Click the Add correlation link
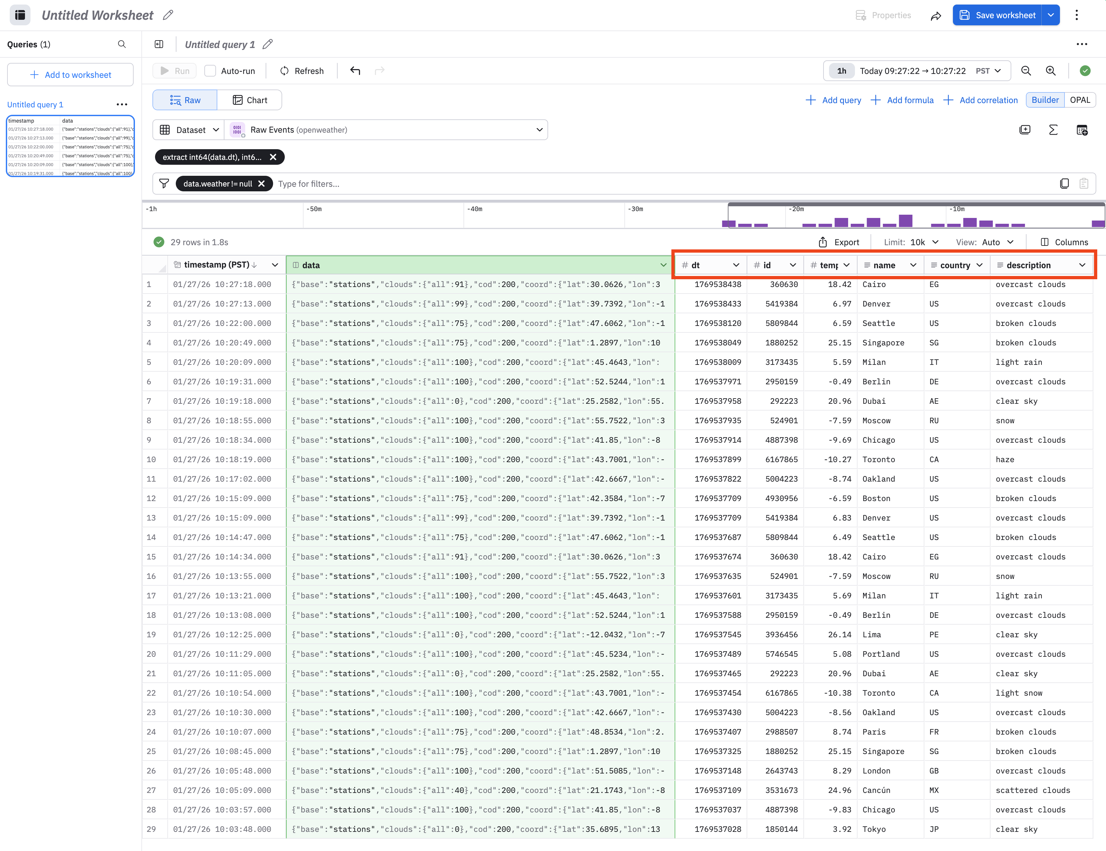The width and height of the screenshot is (1106, 851). 981,100
